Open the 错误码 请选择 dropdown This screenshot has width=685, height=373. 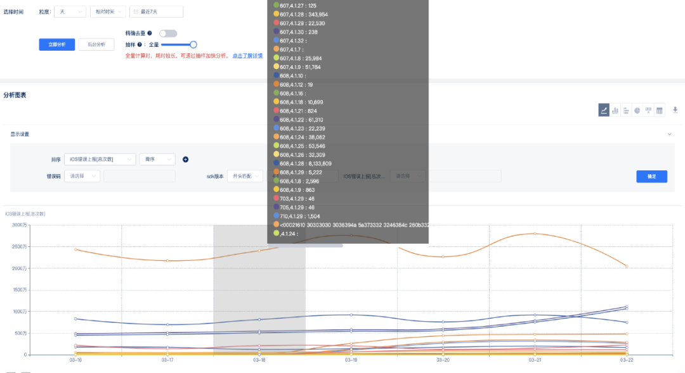(82, 176)
